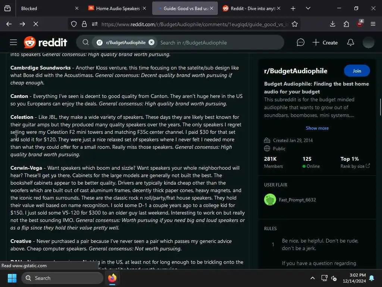The image size is (382, 287).
Task: Bookmark this page with star icon
Action: pos(295,24)
